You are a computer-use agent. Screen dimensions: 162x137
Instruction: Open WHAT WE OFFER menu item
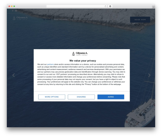coord(61,19)
